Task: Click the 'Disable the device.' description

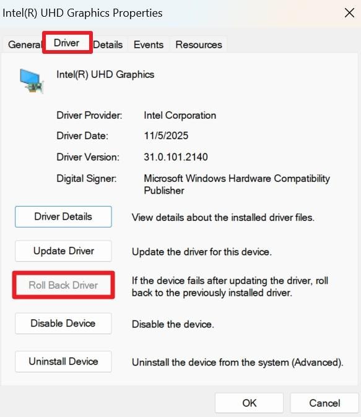Action: click(173, 324)
